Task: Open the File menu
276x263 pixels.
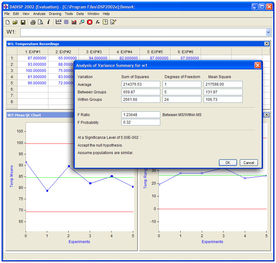Action: [x=7, y=14]
